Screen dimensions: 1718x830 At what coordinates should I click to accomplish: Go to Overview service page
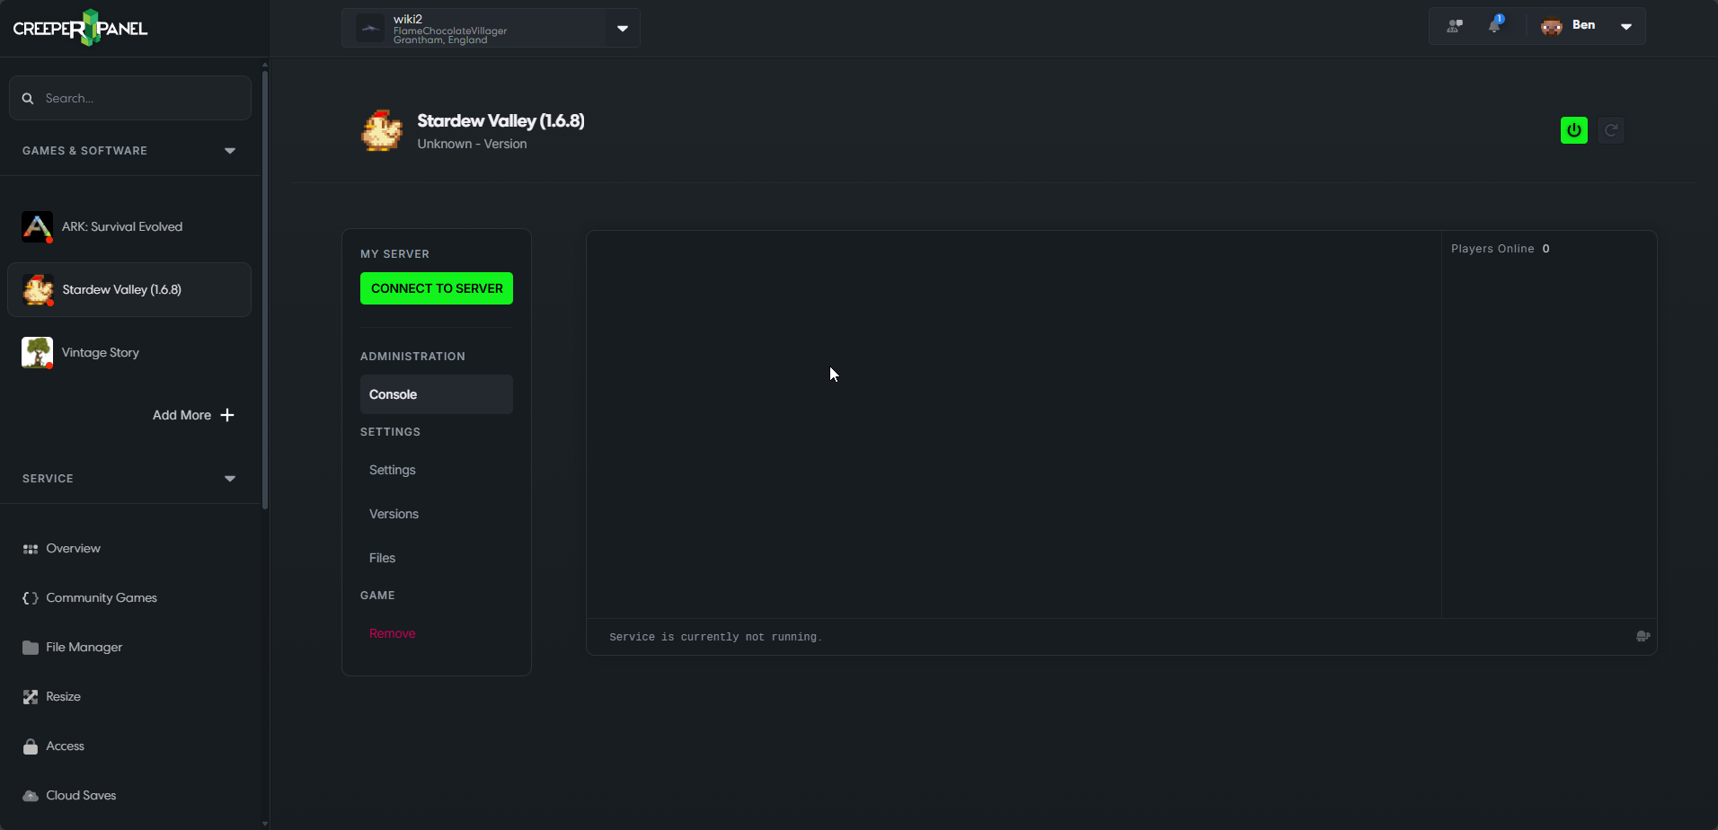[73, 549]
